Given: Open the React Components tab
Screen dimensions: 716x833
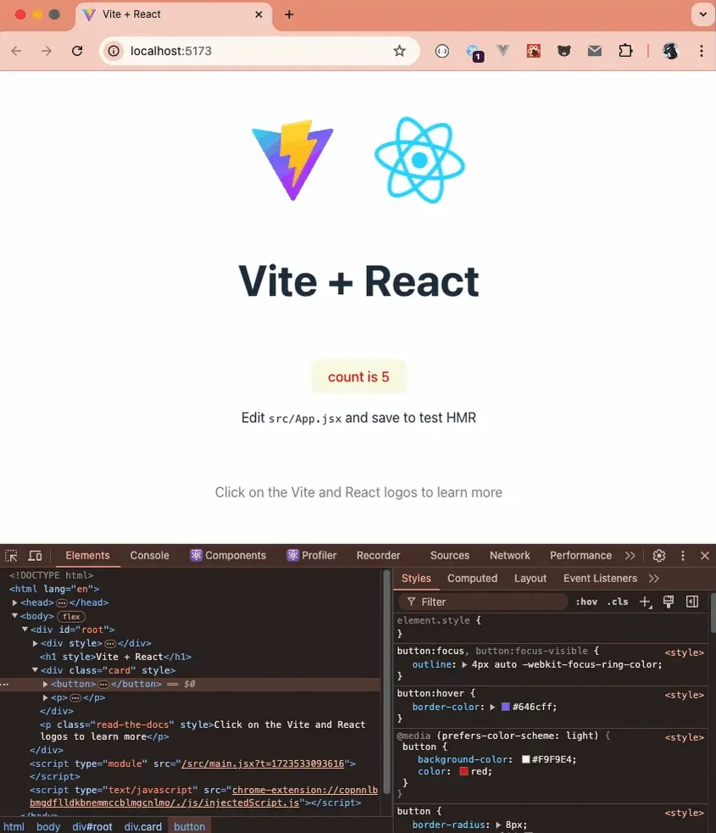Looking at the screenshot, I should coord(229,556).
